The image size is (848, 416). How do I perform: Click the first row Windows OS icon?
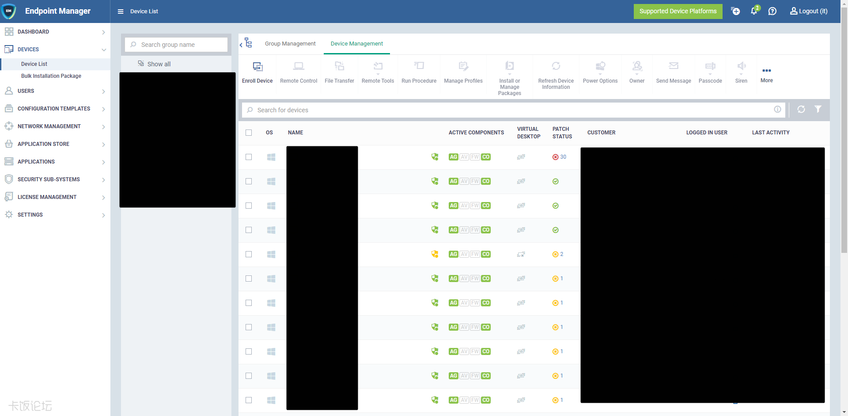click(x=271, y=157)
